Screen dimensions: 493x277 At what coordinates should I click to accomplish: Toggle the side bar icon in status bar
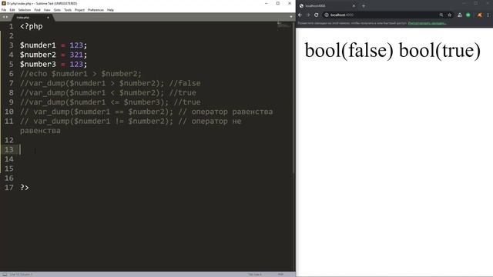click(5, 275)
